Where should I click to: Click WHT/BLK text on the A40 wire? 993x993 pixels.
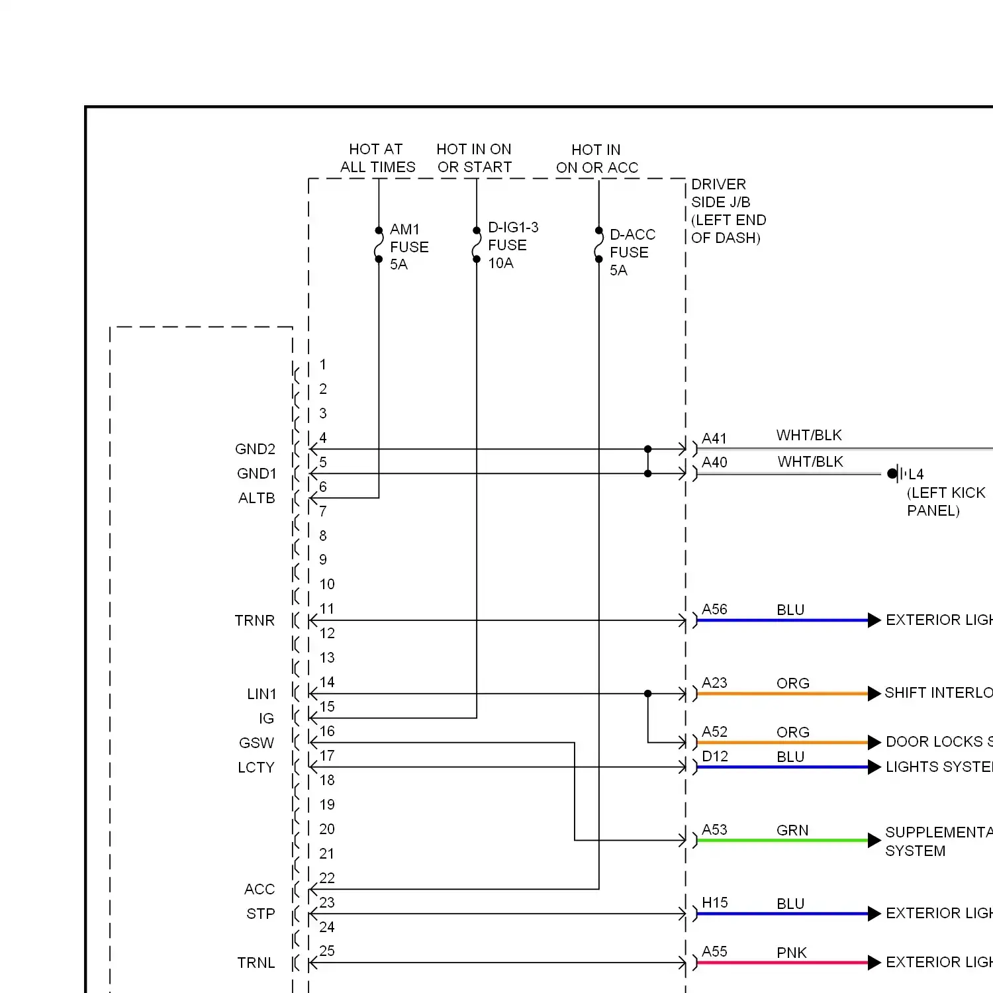(810, 461)
